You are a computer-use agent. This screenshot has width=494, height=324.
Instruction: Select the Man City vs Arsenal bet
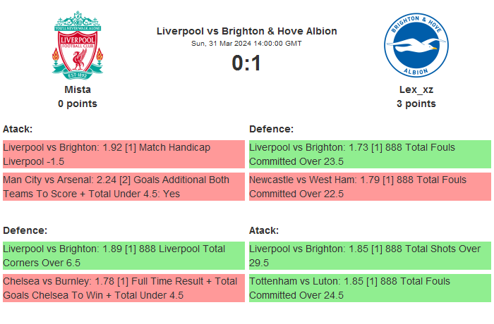coord(123,187)
